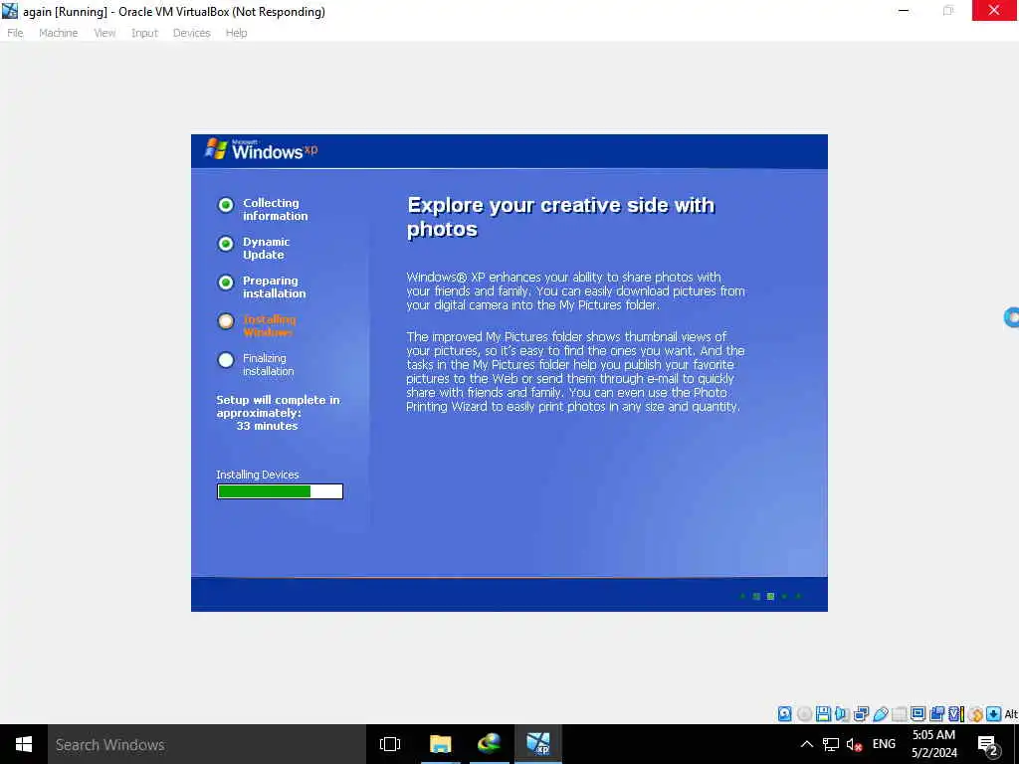Open File Explorer from the taskbar
Viewport: 1019px width, 764px height.
(x=440, y=744)
